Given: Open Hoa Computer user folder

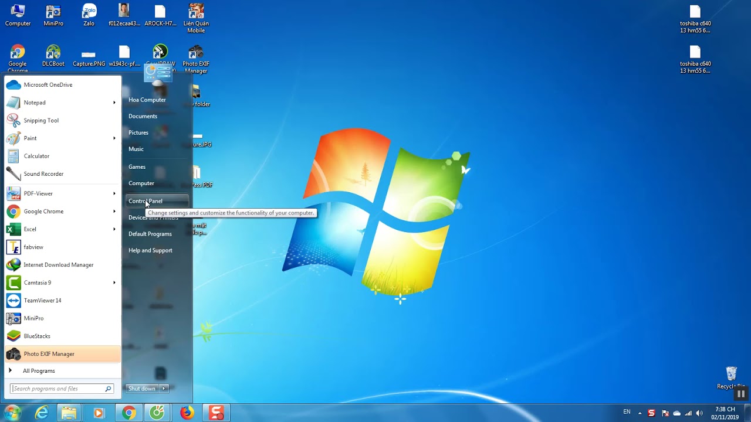Looking at the screenshot, I should [147, 100].
